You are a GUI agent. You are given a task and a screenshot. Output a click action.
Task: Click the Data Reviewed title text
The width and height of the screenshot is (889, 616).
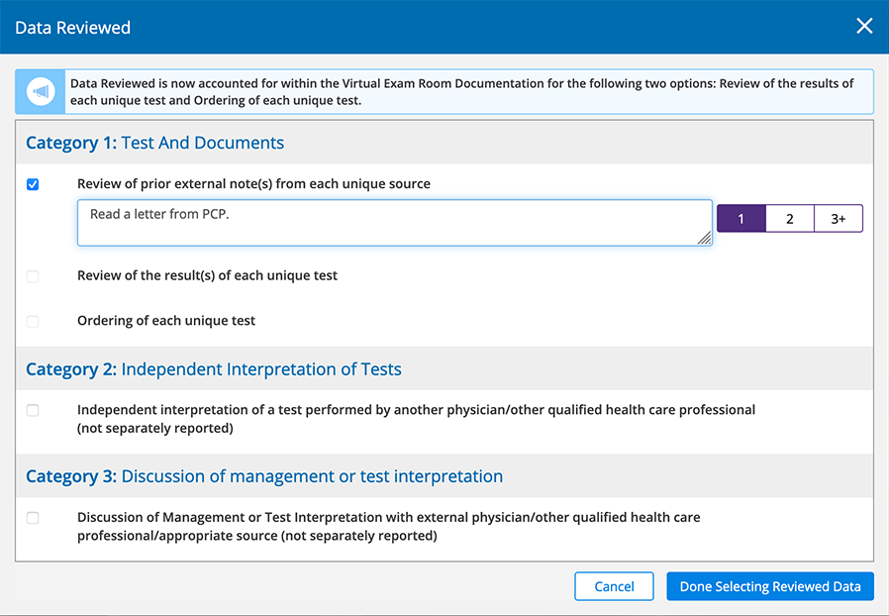[72, 27]
